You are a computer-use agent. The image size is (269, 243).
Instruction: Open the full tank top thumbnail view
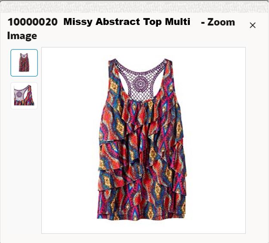[24, 63]
